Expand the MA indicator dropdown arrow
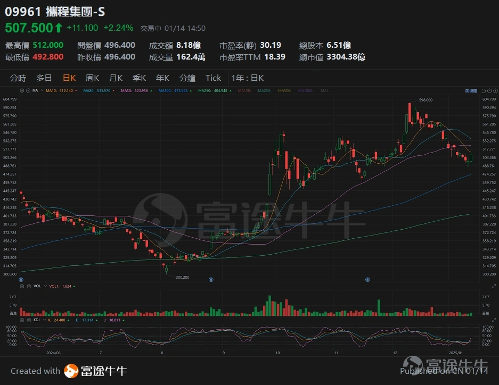This screenshot has height=385, width=499. [42, 90]
